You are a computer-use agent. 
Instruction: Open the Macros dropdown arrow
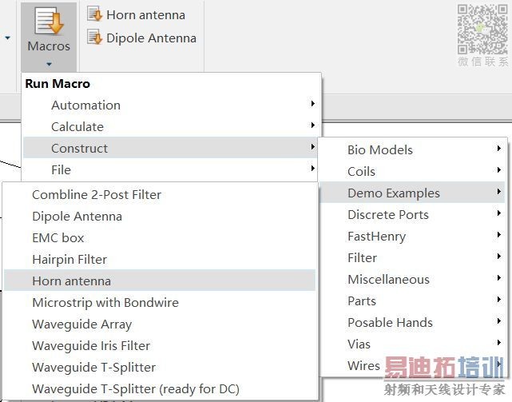pyautogui.click(x=49, y=63)
